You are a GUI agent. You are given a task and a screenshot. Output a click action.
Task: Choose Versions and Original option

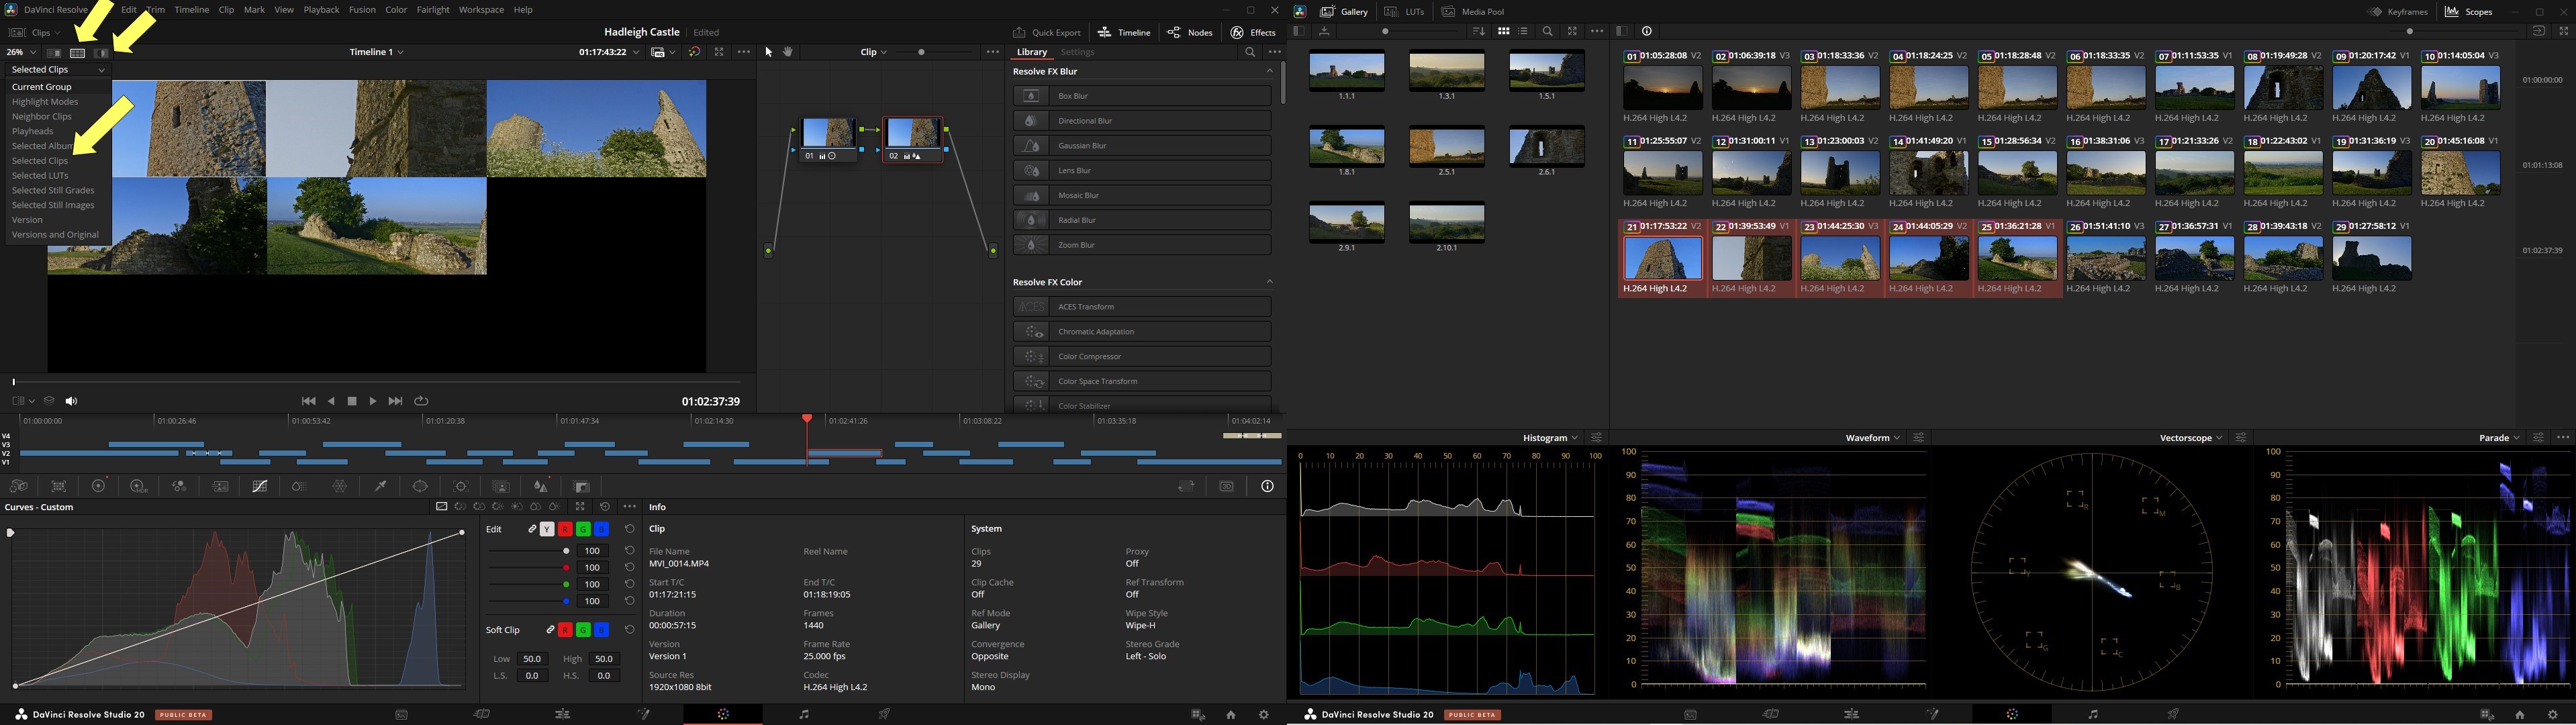click(x=55, y=235)
